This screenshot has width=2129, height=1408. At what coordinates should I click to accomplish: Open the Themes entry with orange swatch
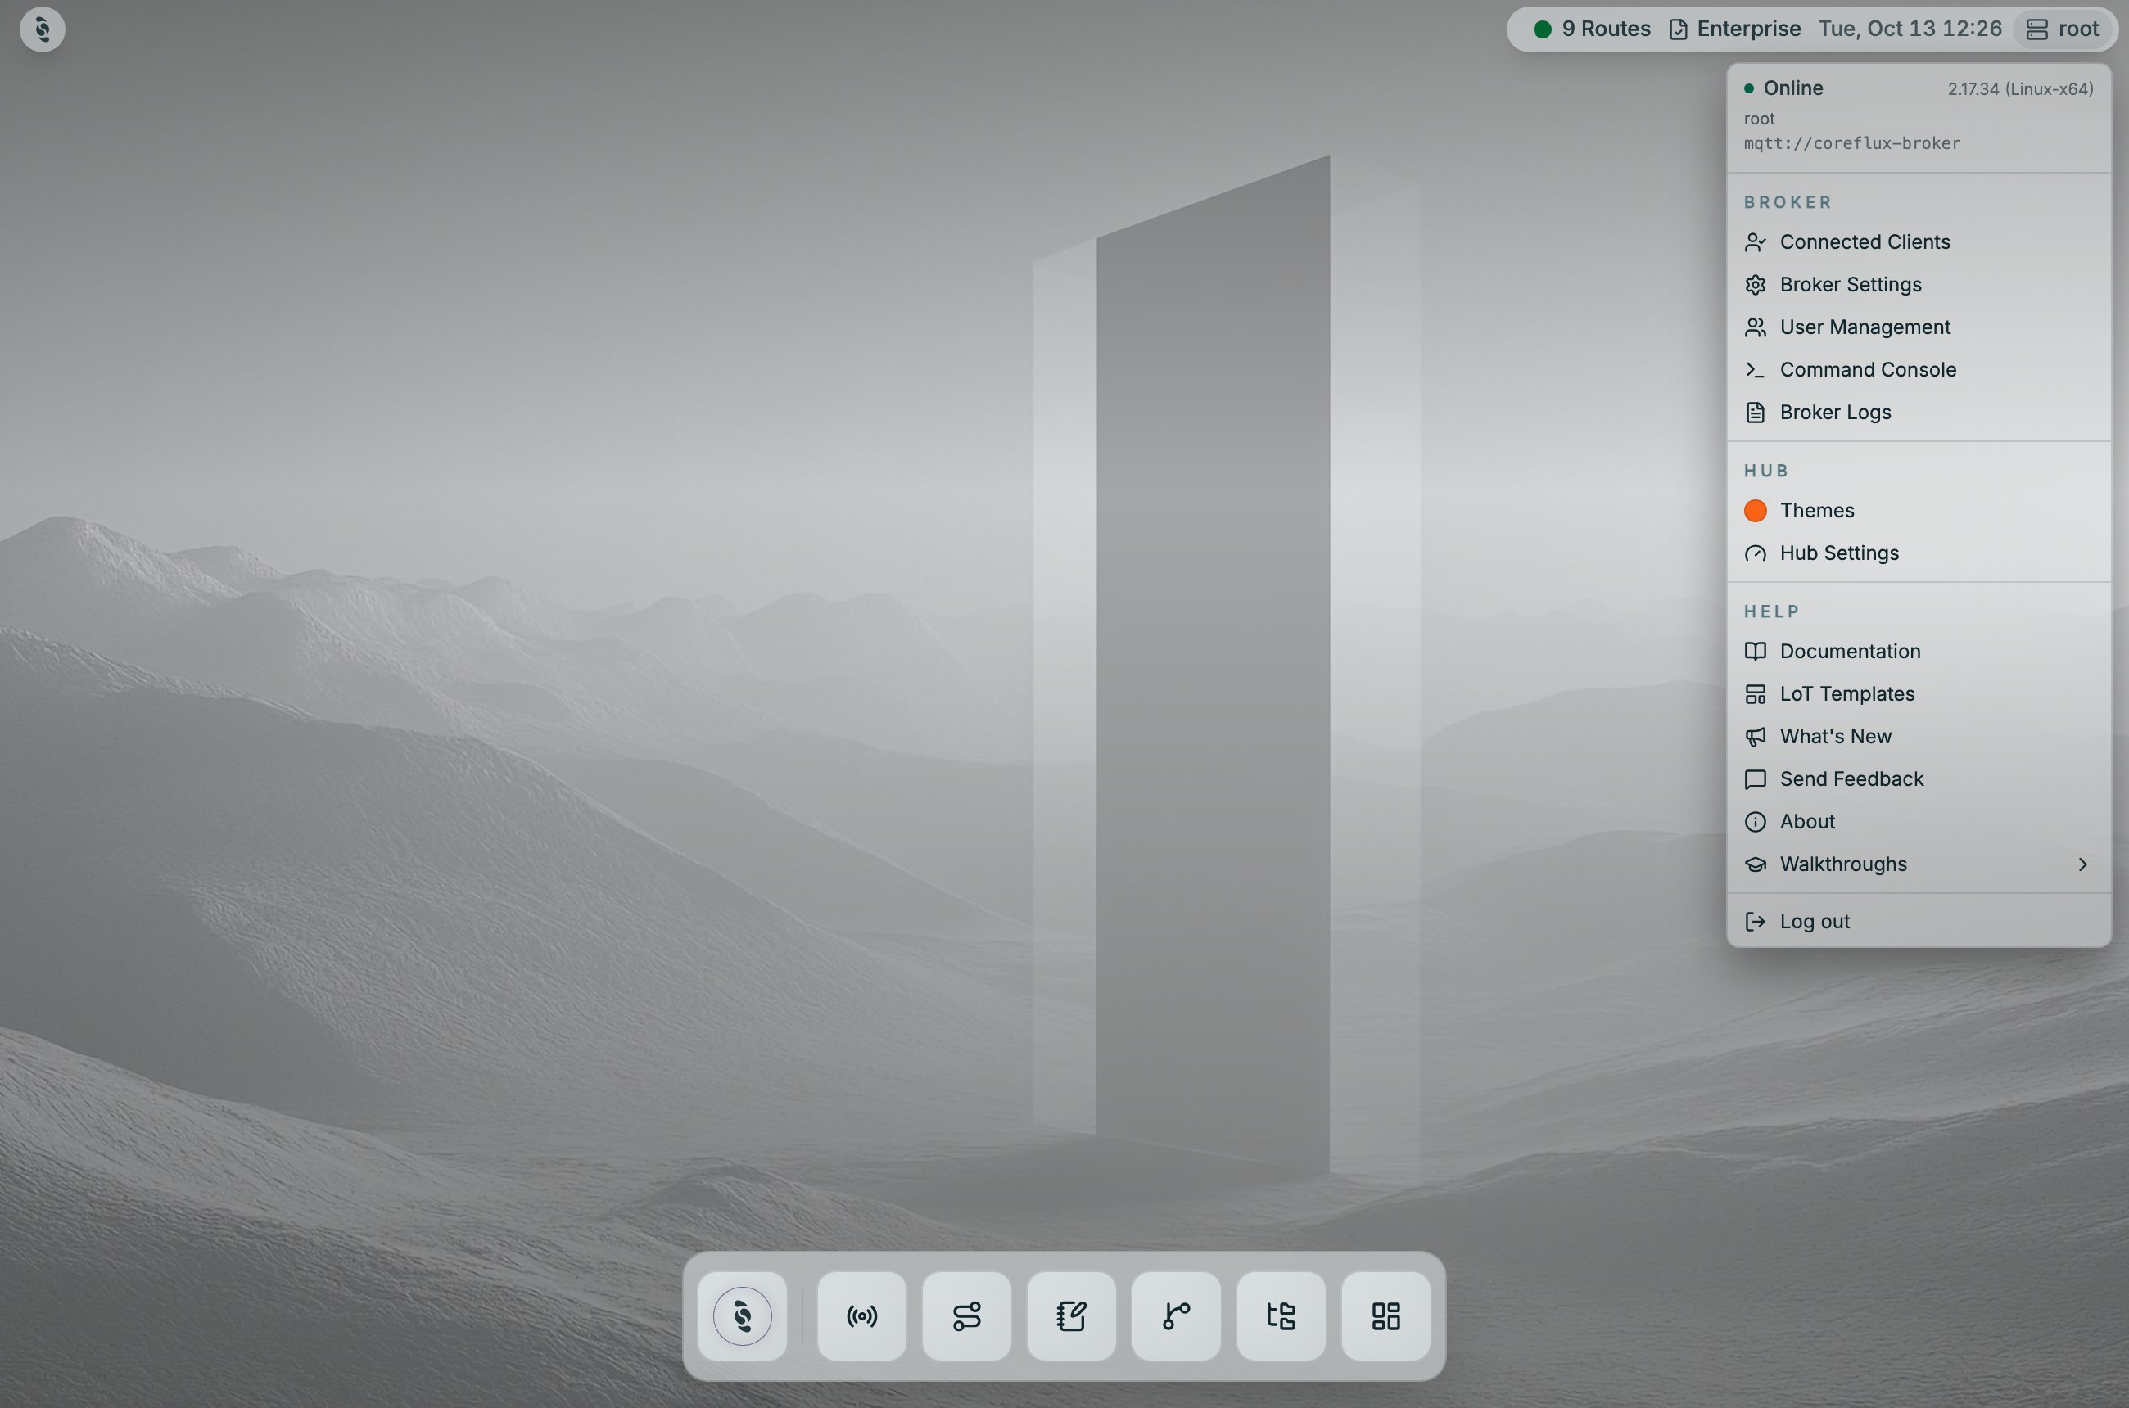tap(1919, 511)
